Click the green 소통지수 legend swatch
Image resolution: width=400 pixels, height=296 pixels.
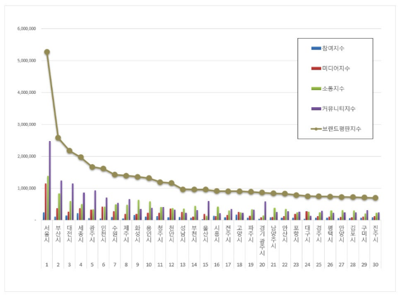coord(315,88)
